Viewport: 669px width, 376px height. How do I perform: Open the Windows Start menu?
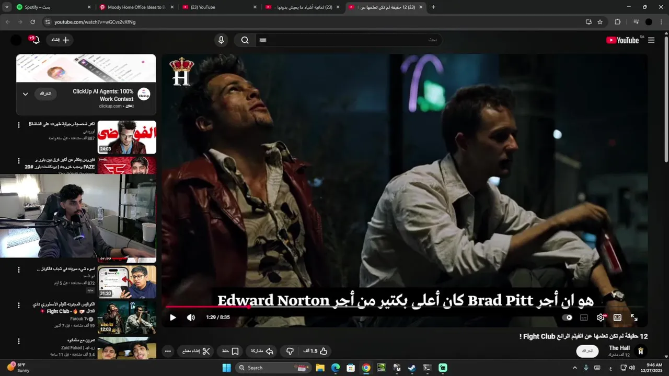226,368
